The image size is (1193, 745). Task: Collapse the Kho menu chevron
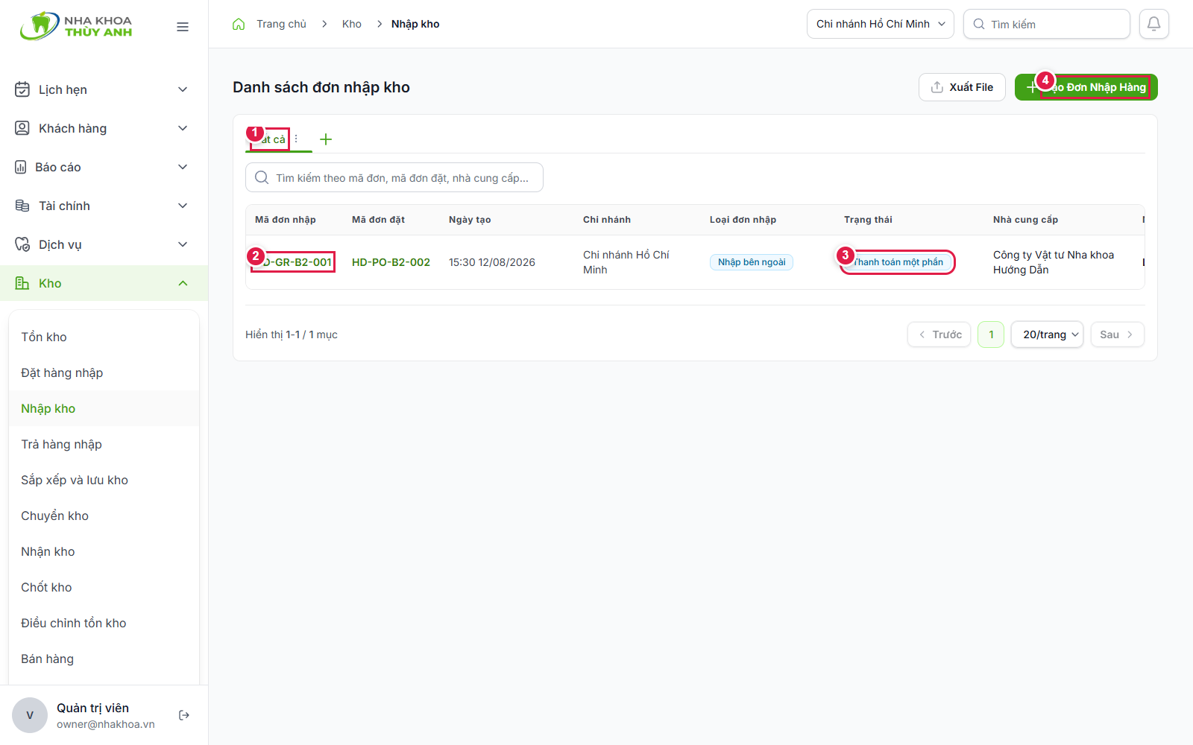click(183, 283)
